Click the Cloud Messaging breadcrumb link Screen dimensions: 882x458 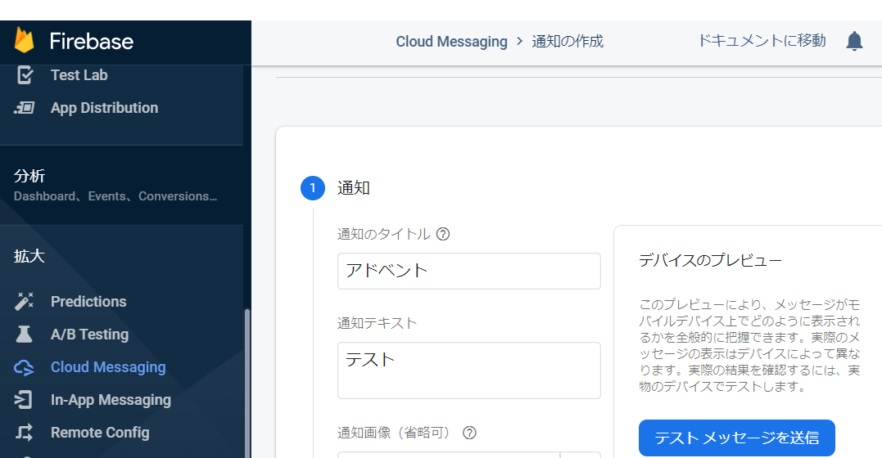point(452,42)
